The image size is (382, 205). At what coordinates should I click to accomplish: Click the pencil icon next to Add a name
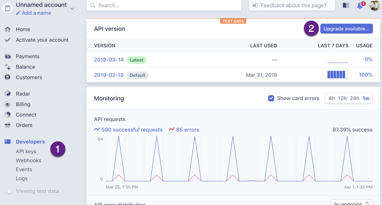tap(18, 13)
